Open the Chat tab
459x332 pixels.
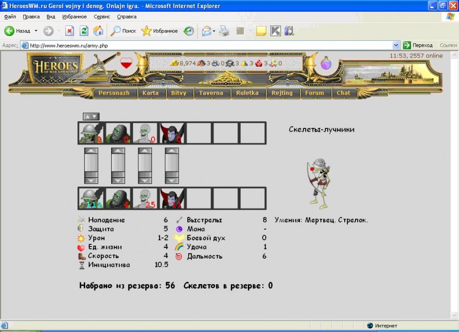(x=343, y=93)
